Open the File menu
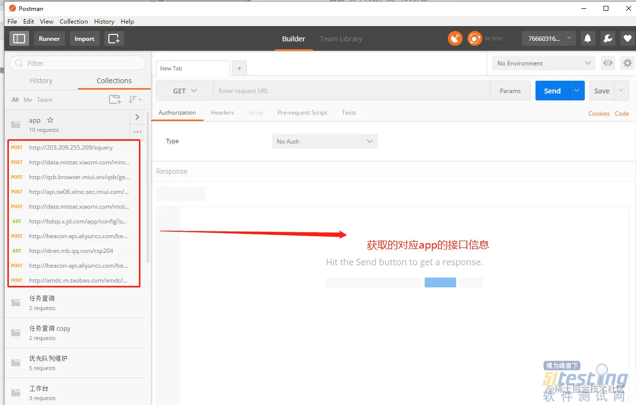Viewport: 636px width, 405px height. point(12,21)
